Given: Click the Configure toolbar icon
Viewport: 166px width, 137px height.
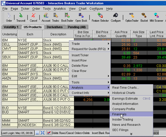Looking at the screenshot, I should [116, 17].
